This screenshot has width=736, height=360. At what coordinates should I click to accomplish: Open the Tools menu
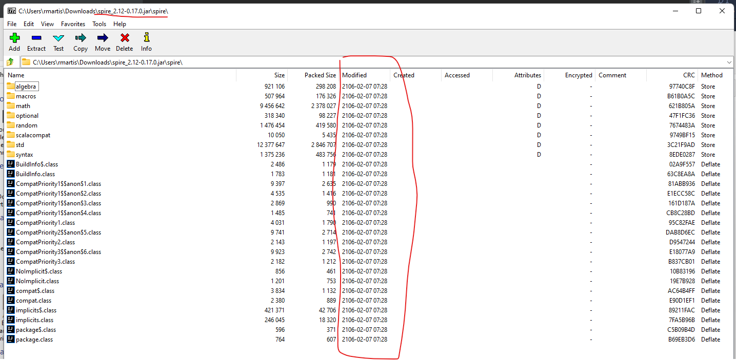click(x=99, y=24)
